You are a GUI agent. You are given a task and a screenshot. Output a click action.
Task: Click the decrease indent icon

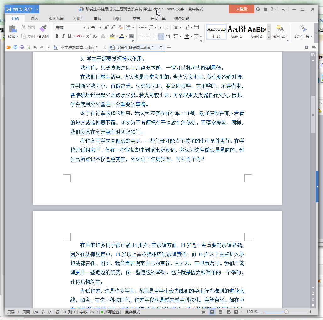click(162, 27)
